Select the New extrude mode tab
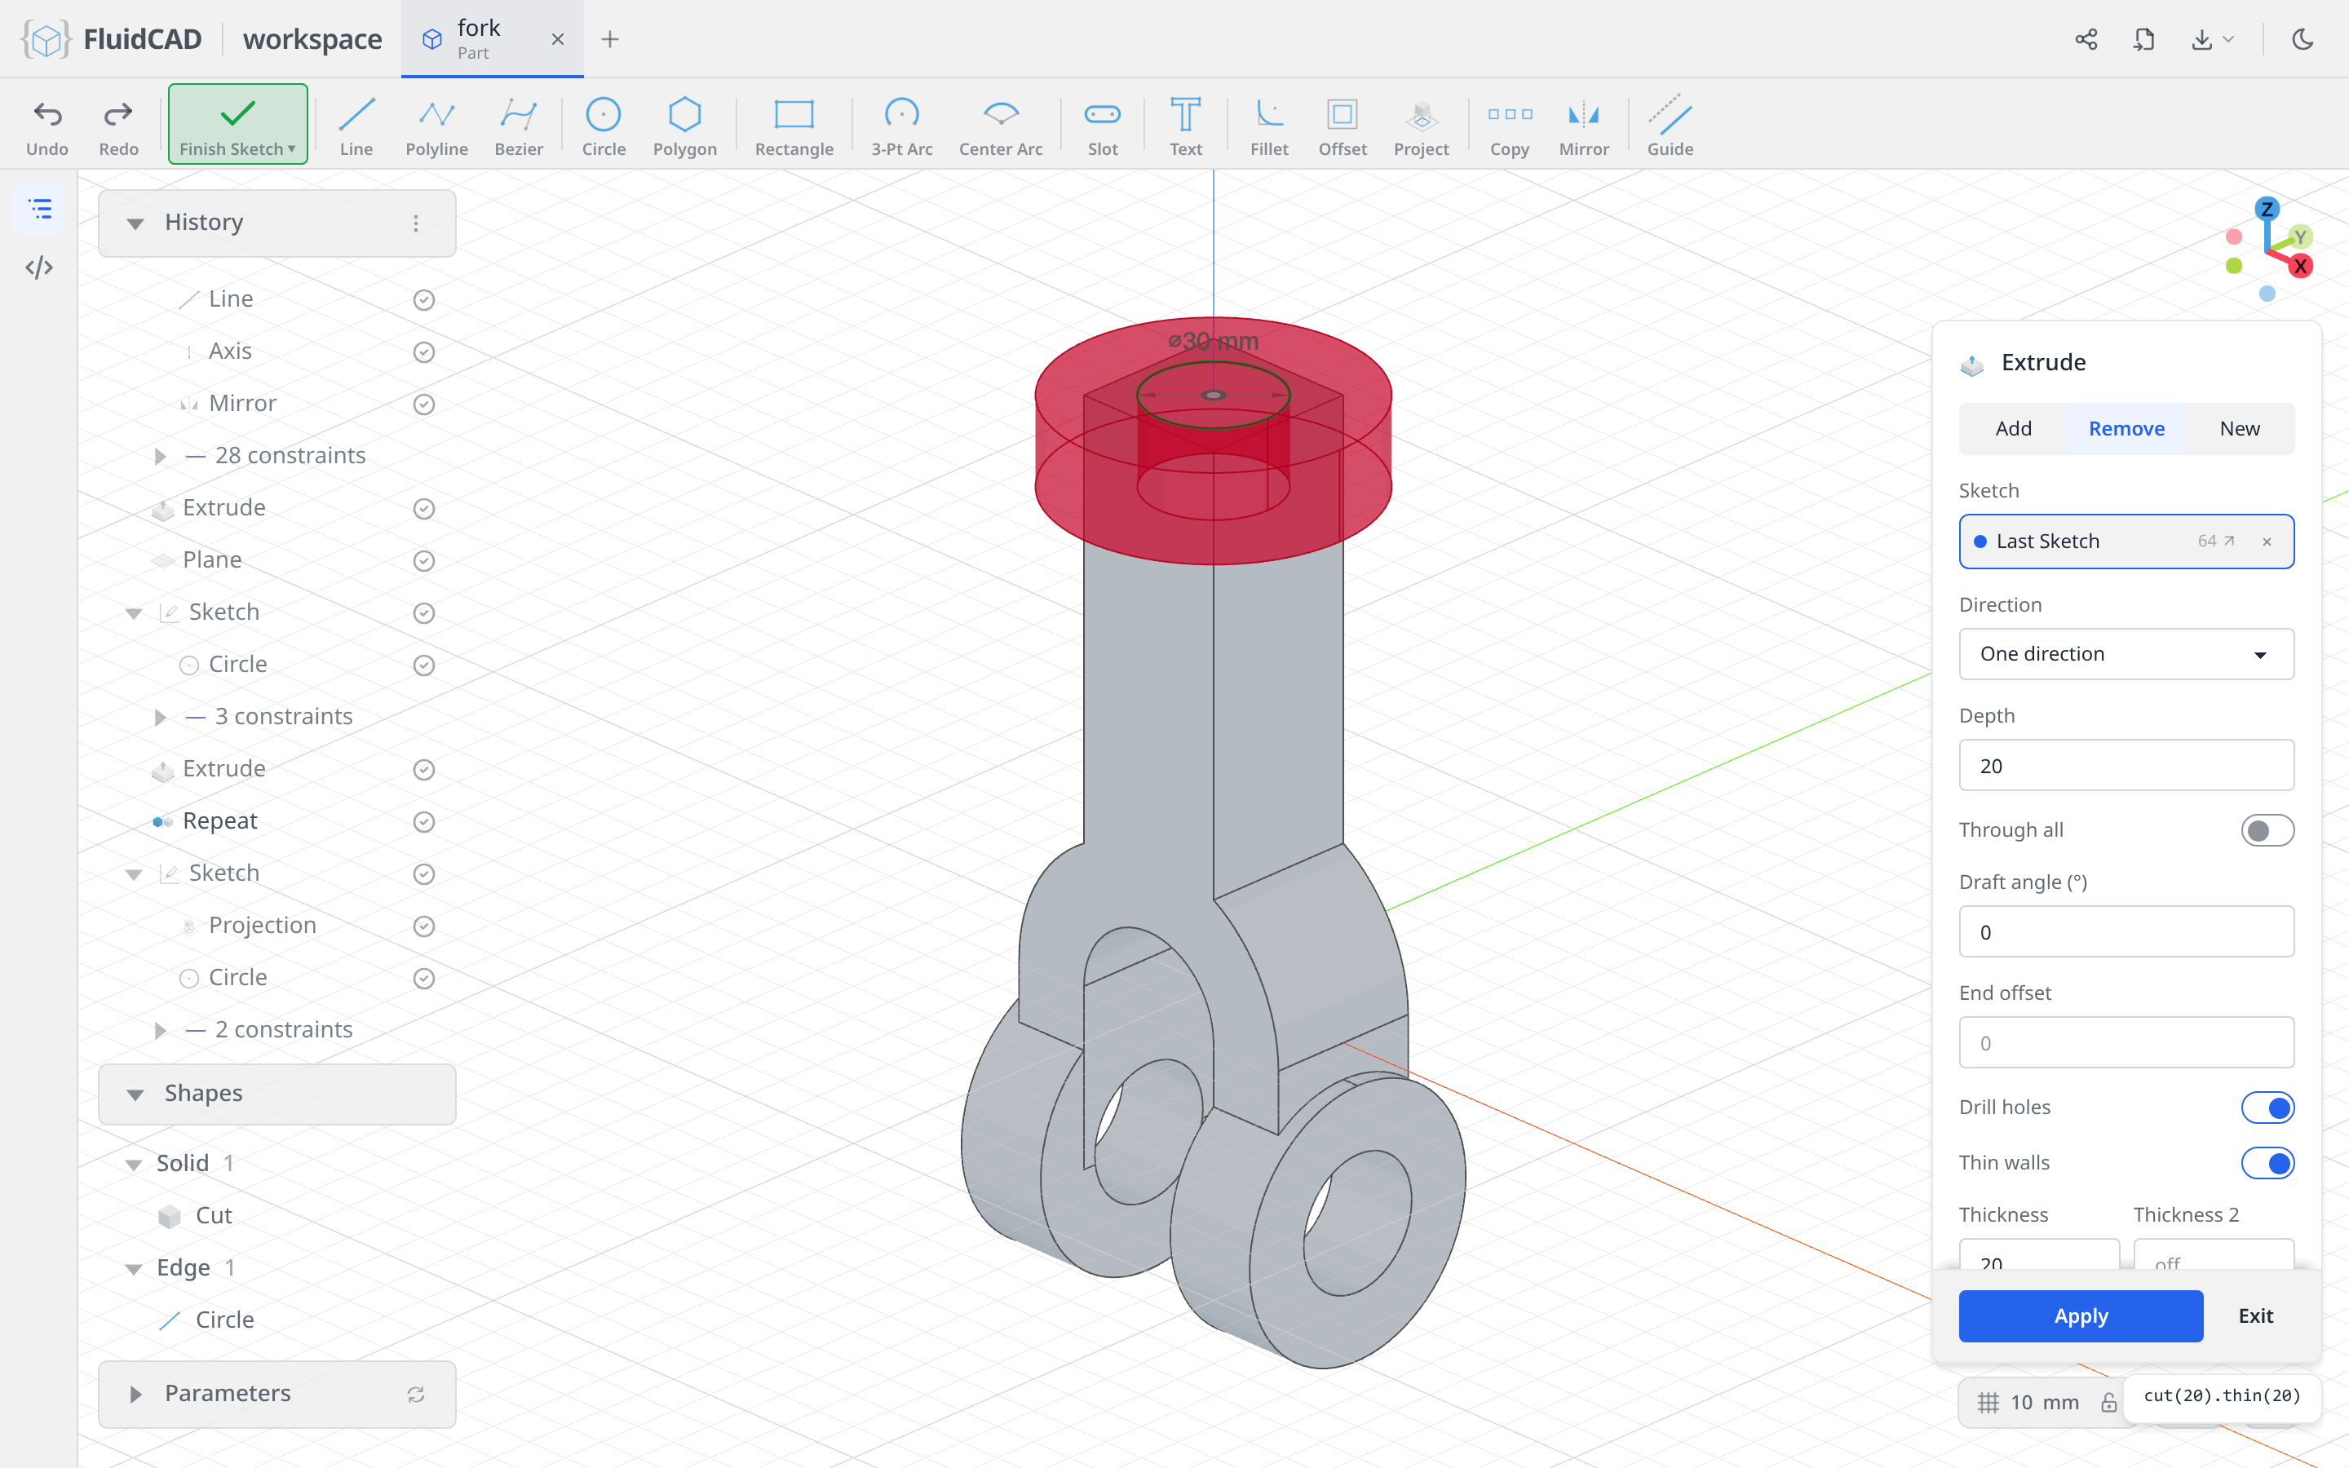This screenshot has width=2349, height=1468. tap(2238, 428)
